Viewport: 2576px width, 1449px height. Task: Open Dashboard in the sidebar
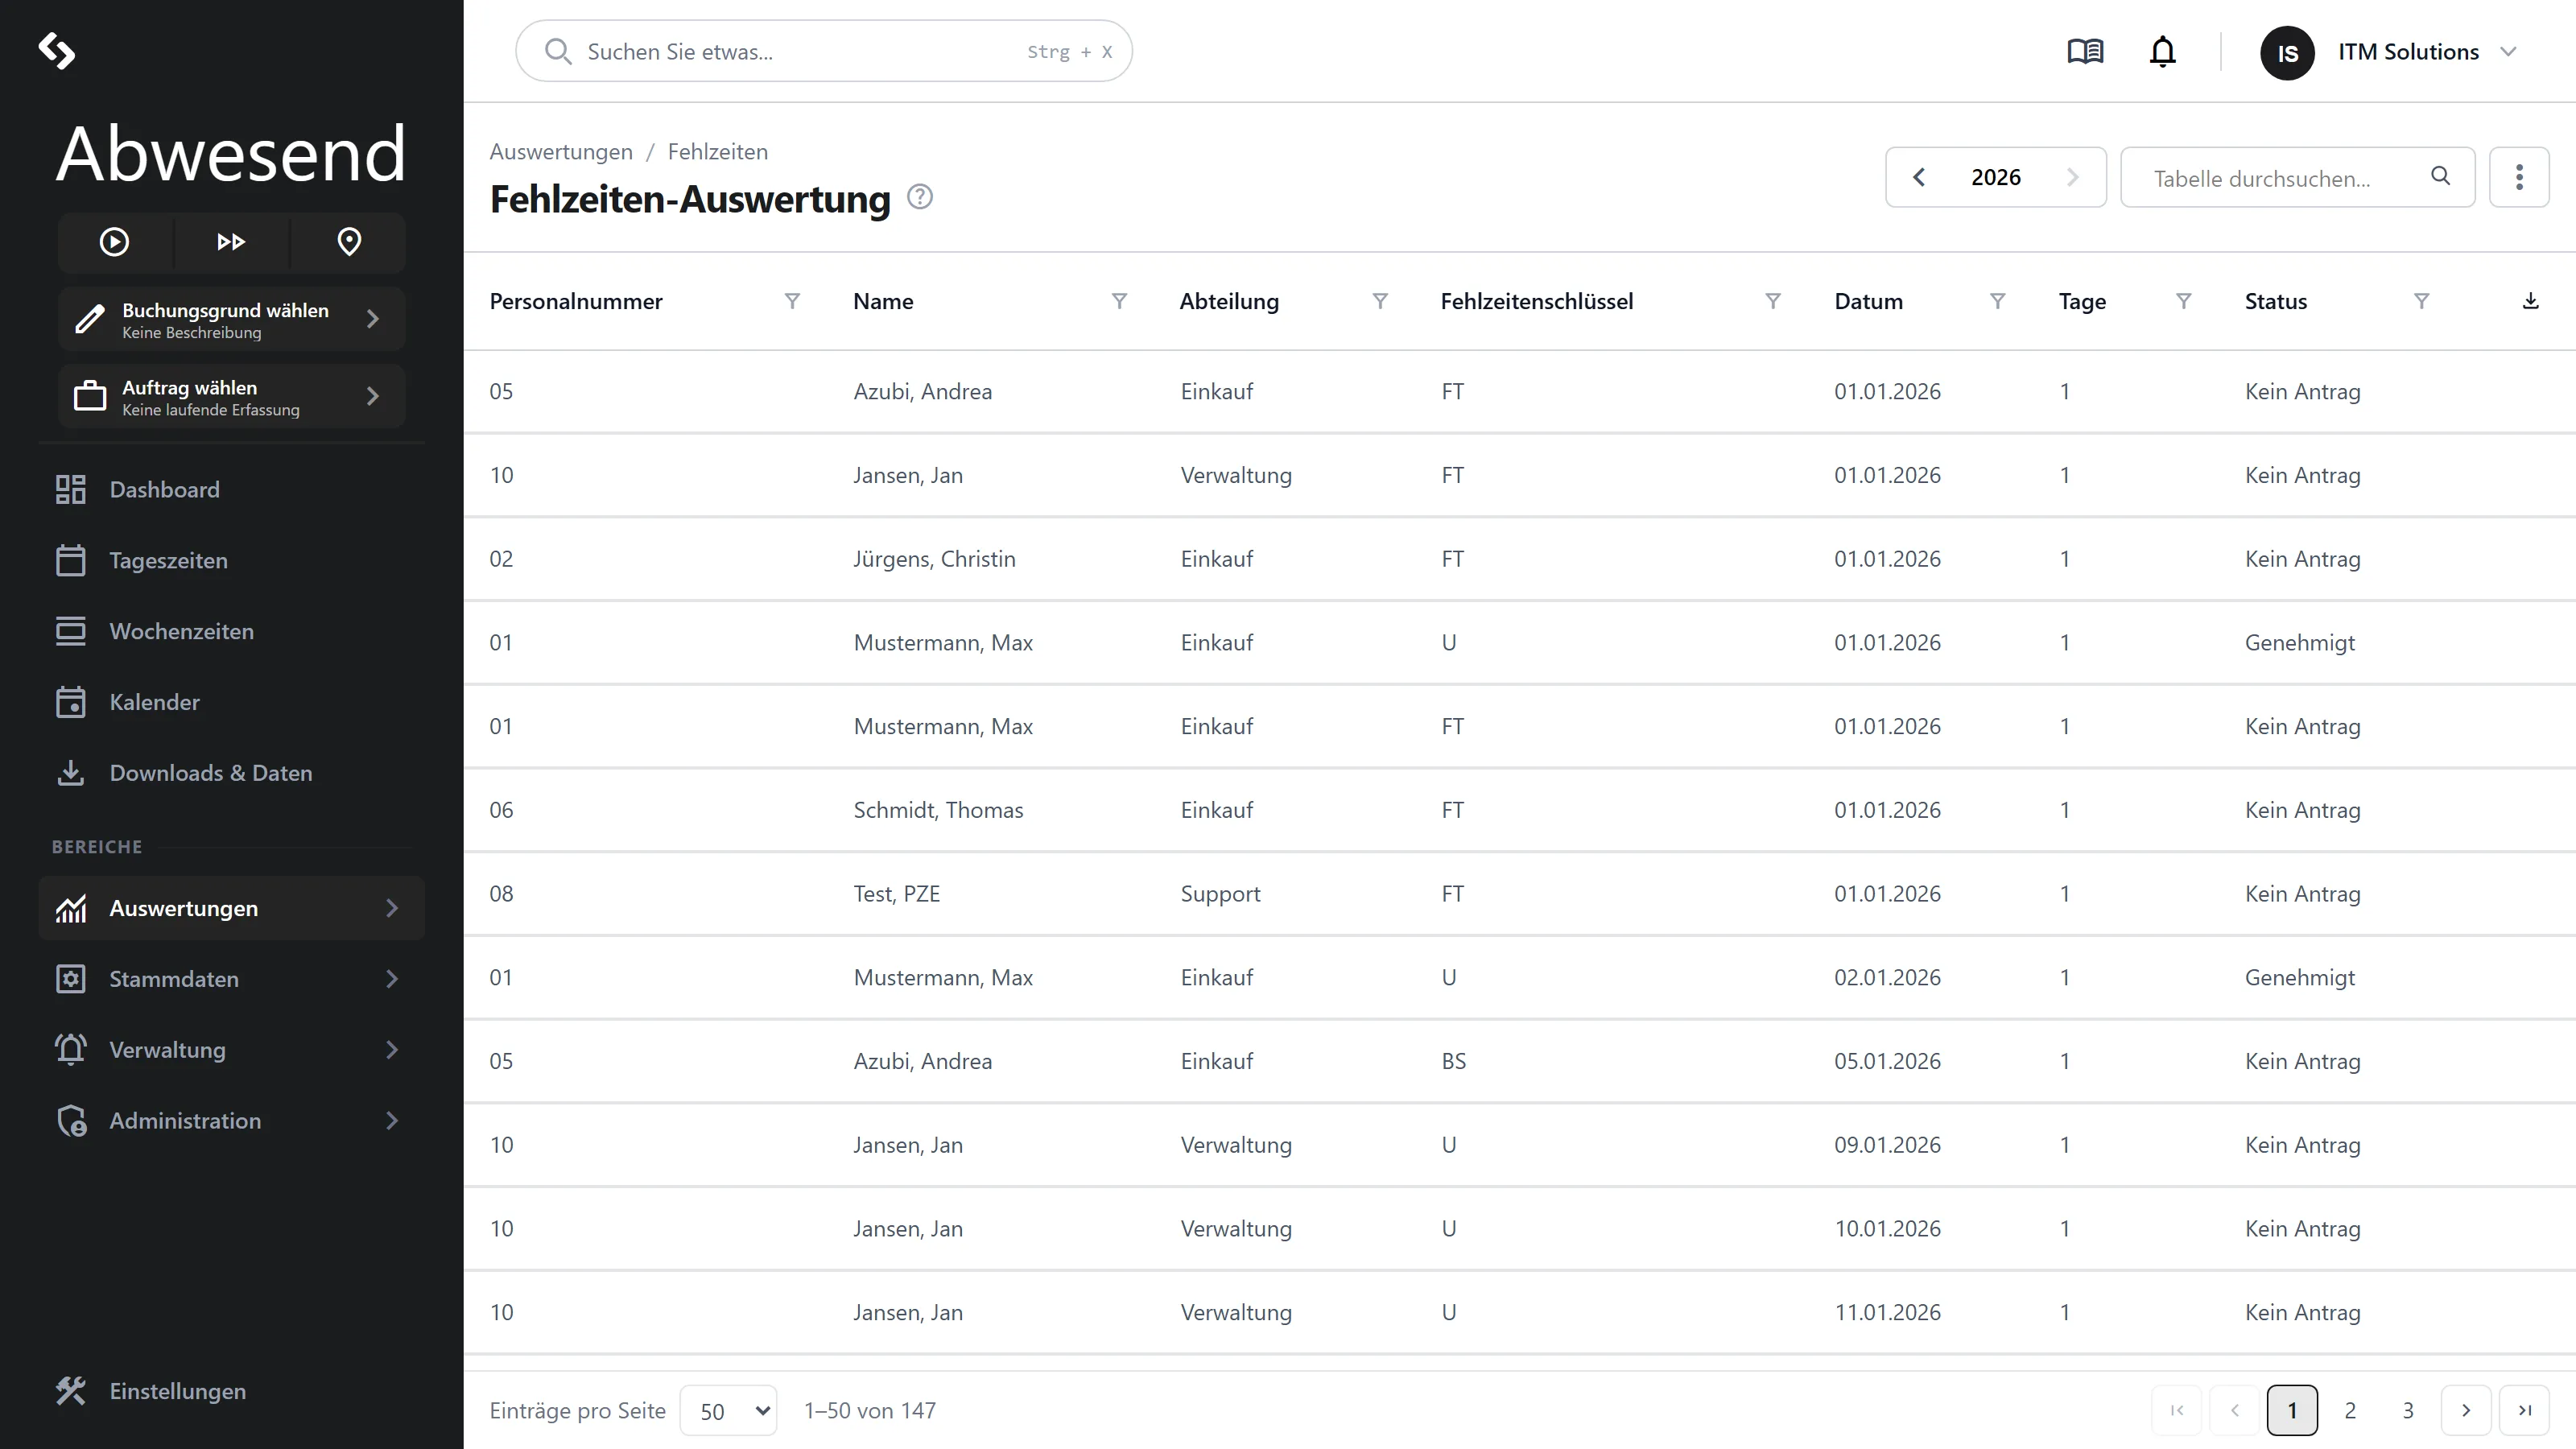pos(231,490)
